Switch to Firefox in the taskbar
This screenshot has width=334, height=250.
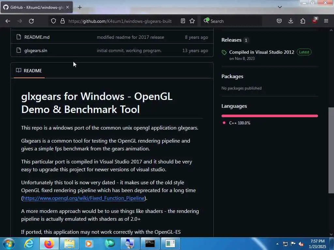(x=49, y=243)
